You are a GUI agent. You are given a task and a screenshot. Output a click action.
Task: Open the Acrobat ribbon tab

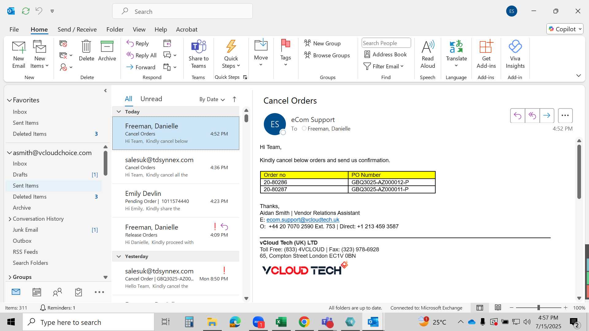[x=187, y=29]
